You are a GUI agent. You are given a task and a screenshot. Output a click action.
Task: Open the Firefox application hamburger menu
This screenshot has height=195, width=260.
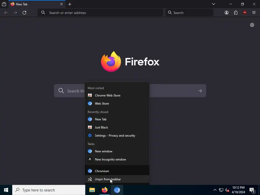[254, 12]
